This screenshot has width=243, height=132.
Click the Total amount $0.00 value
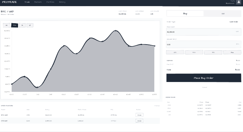[237, 70]
